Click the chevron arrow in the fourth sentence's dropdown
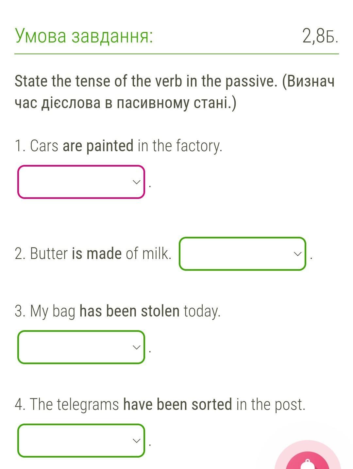The width and height of the screenshot is (353, 469). pyautogui.click(x=136, y=441)
